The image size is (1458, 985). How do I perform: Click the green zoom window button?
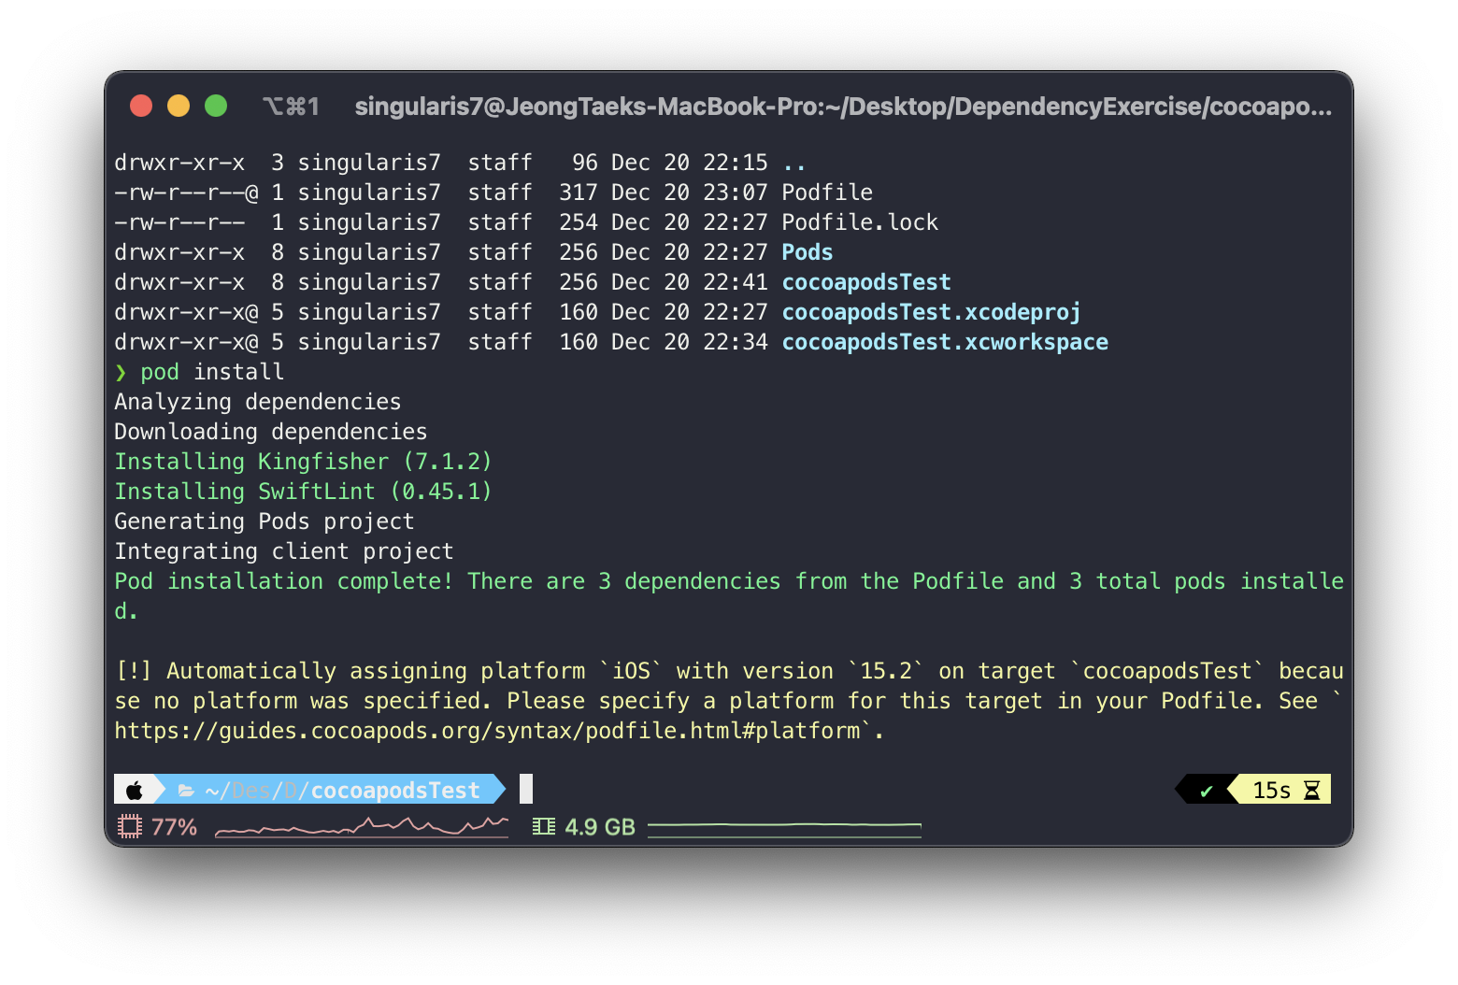pyautogui.click(x=216, y=106)
